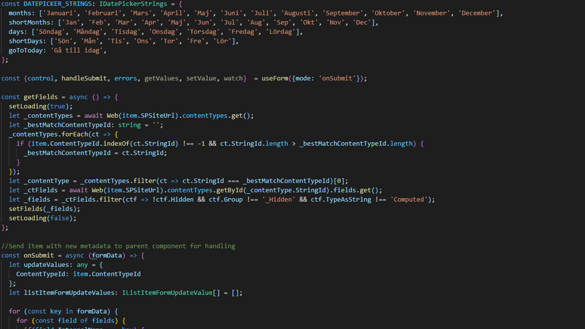Click the DATEPICKER_STRINGS constant name
The width and height of the screenshot is (585, 329).
pyautogui.click(x=58, y=4)
